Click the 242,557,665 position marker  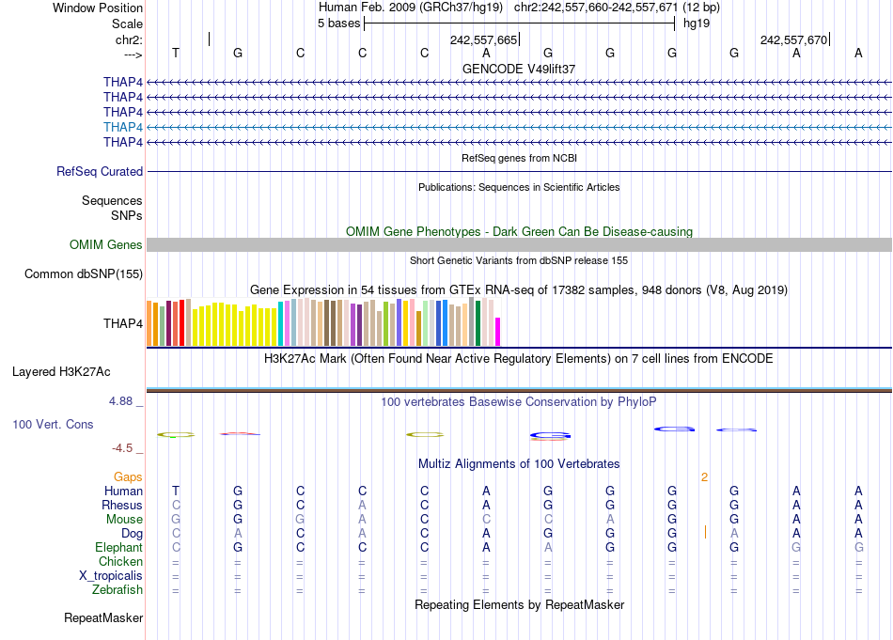click(x=484, y=39)
